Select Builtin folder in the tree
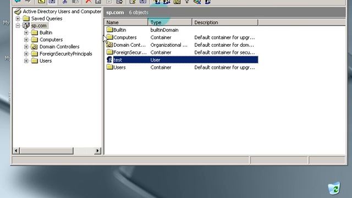 [x=46, y=33]
